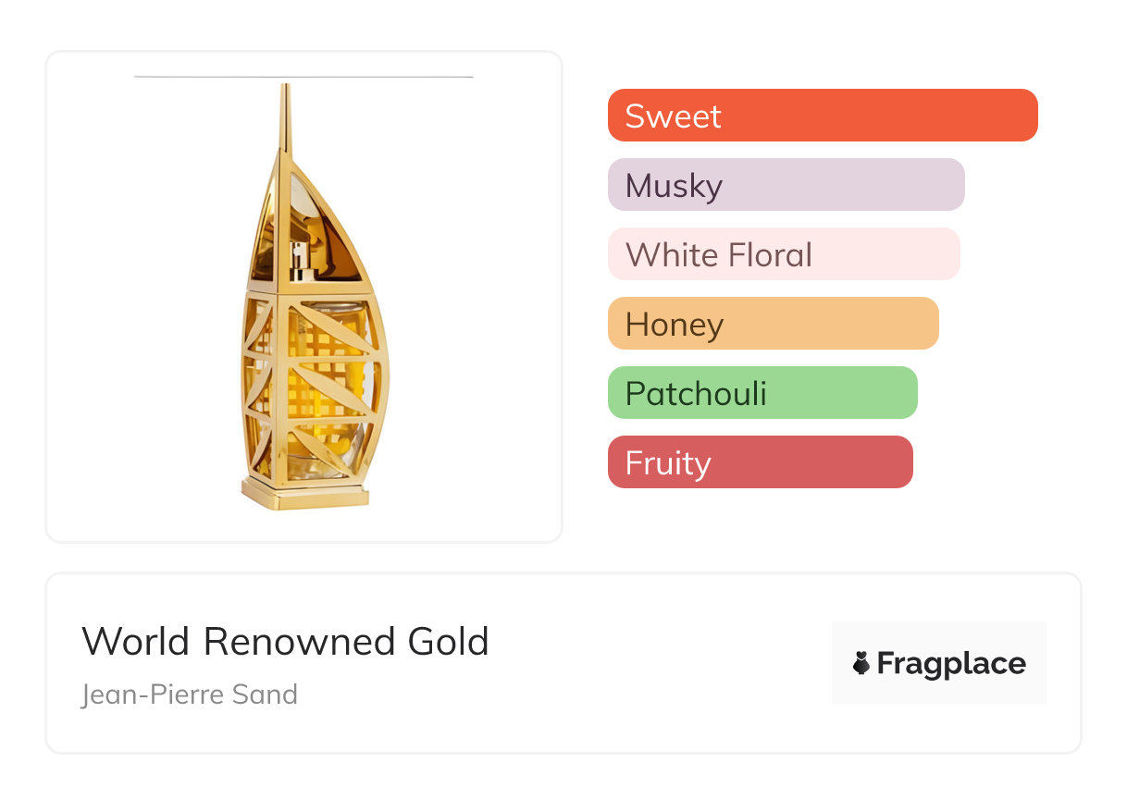
Task: Click the Fragplace flask logo icon
Action: (x=861, y=663)
